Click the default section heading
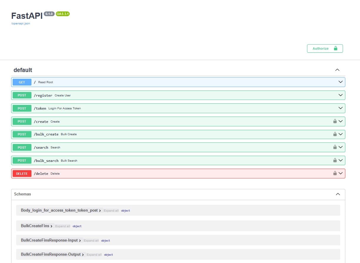Screen dimensions: 360x263 [23, 70]
